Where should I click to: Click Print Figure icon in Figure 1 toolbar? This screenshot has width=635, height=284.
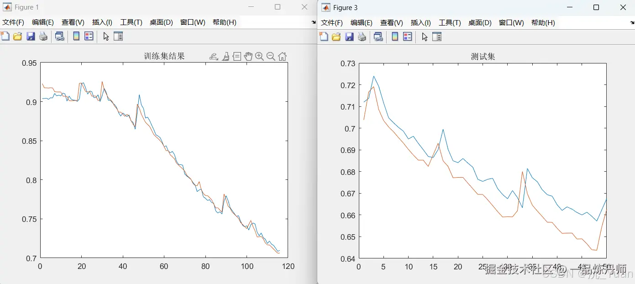point(43,37)
